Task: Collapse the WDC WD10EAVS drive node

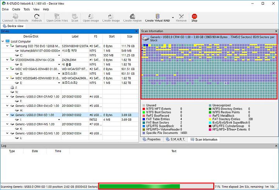Action: (7, 69)
